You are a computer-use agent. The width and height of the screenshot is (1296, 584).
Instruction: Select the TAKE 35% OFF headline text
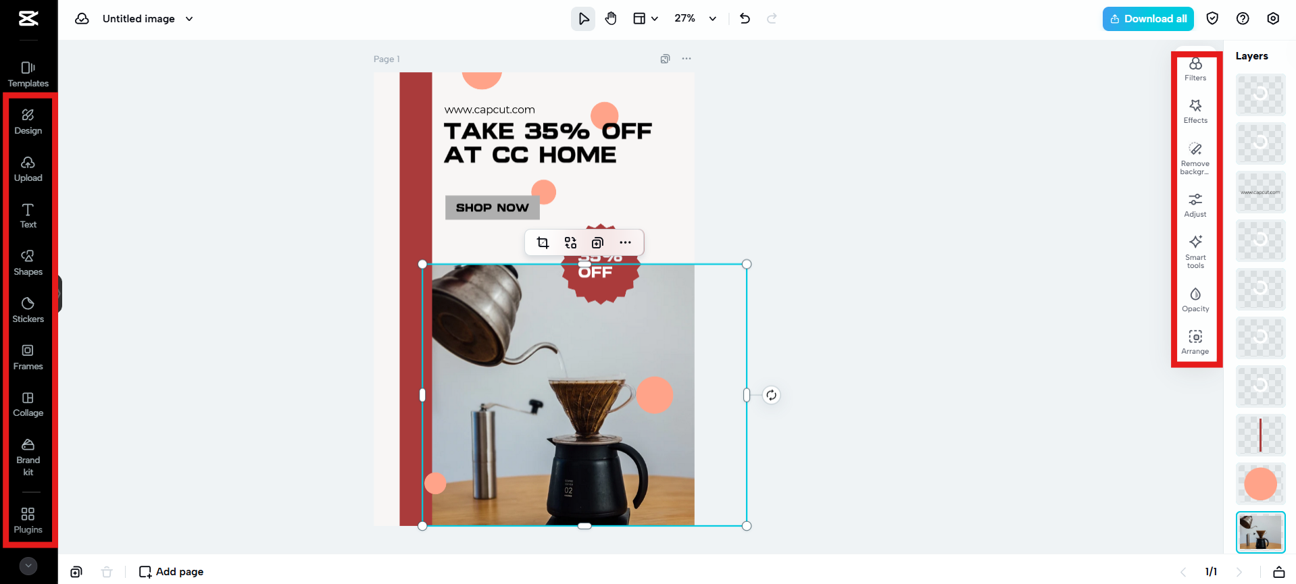click(547, 142)
